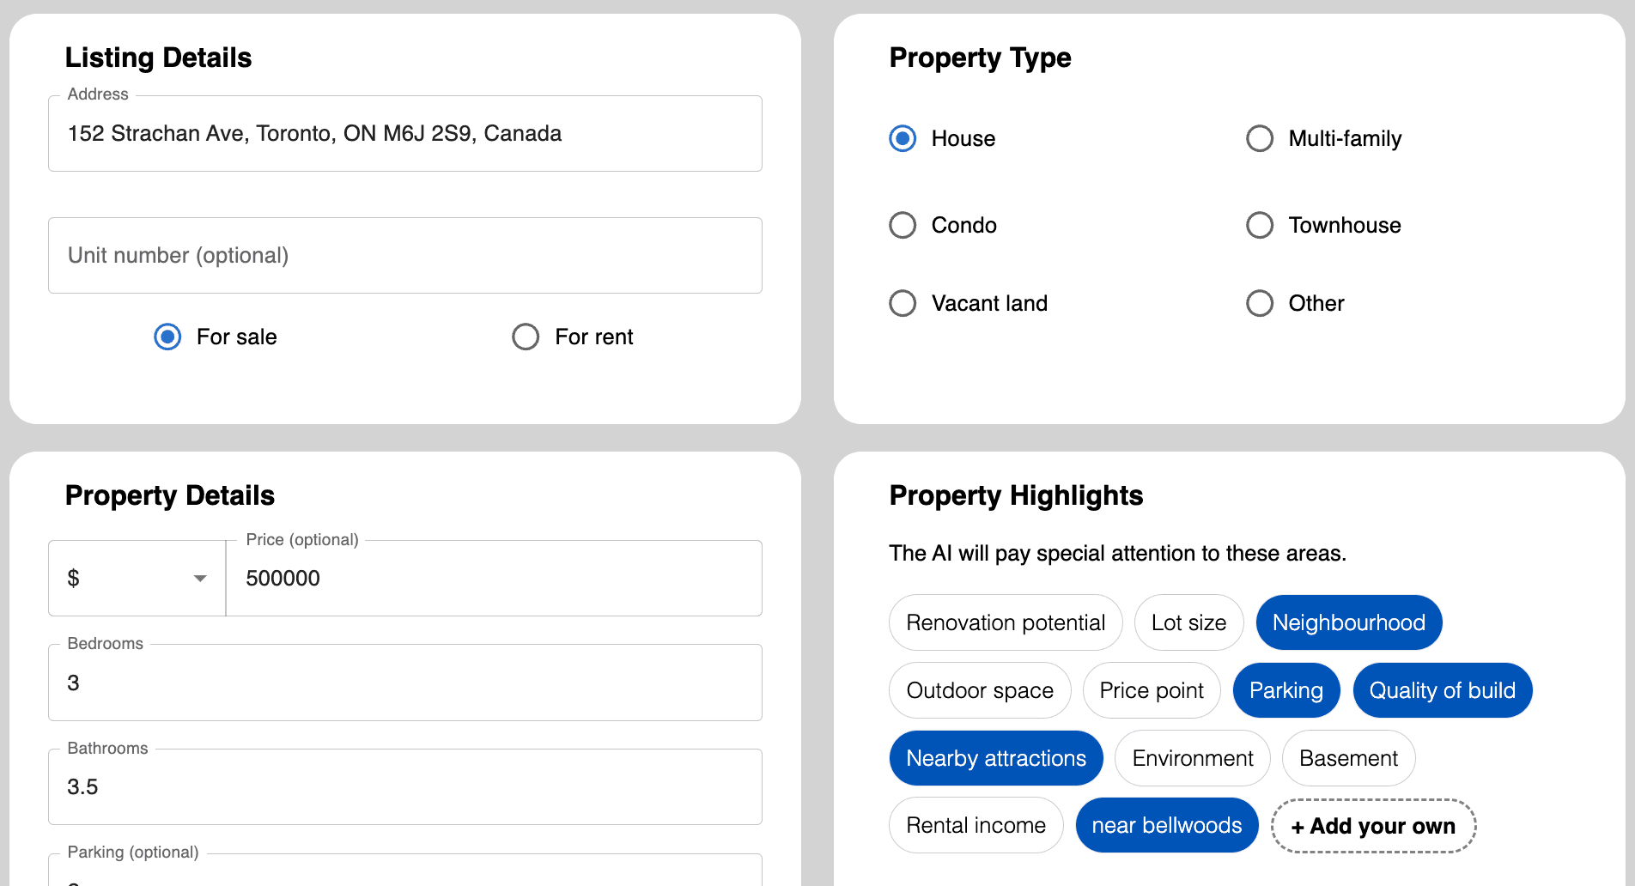Screen dimensions: 1635x886
Task: Click into the Address field
Action: pos(404,133)
